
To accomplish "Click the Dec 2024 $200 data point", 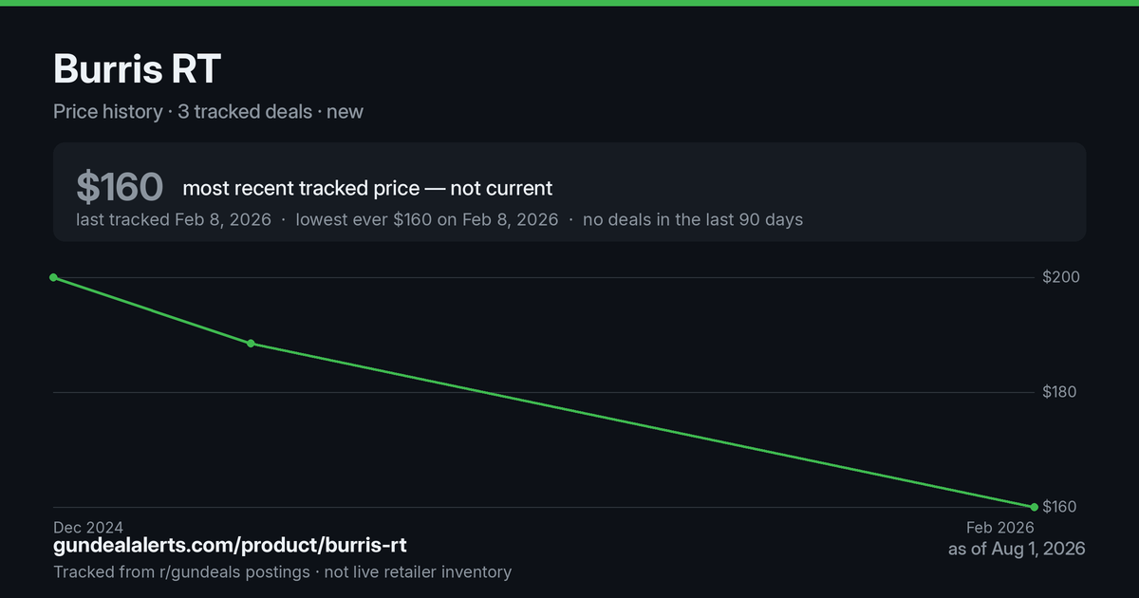I will pyautogui.click(x=53, y=277).
